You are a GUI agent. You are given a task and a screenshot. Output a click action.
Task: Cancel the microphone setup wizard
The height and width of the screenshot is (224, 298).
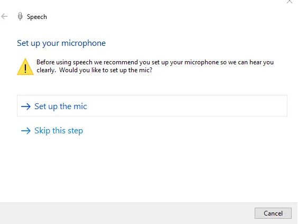[x=273, y=213]
